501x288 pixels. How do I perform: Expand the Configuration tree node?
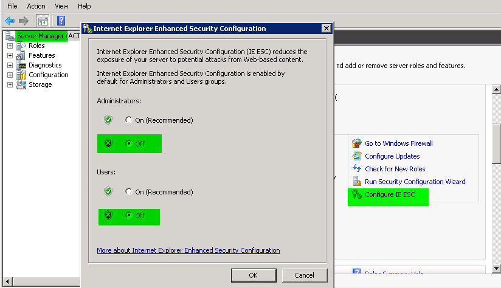pos(10,75)
